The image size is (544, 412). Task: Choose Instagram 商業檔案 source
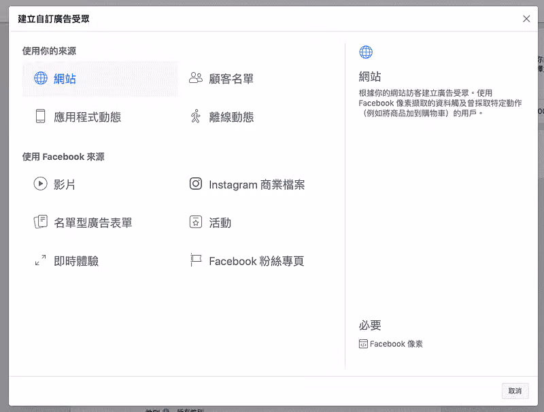click(x=257, y=185)
